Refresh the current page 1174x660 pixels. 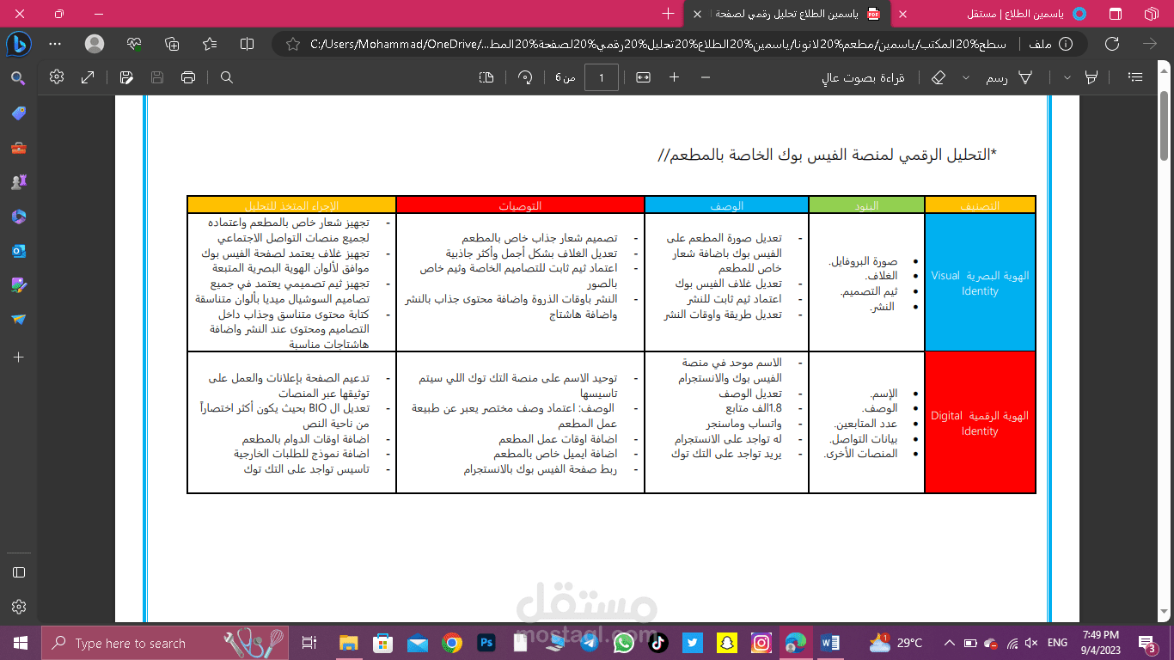(1111, 43)
